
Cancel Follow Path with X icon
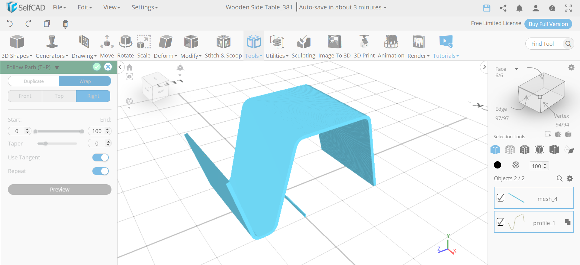[x=108, y=67]
